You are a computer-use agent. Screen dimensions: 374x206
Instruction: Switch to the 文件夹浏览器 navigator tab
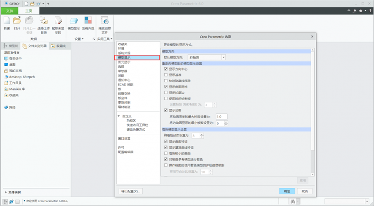point(35,46)
